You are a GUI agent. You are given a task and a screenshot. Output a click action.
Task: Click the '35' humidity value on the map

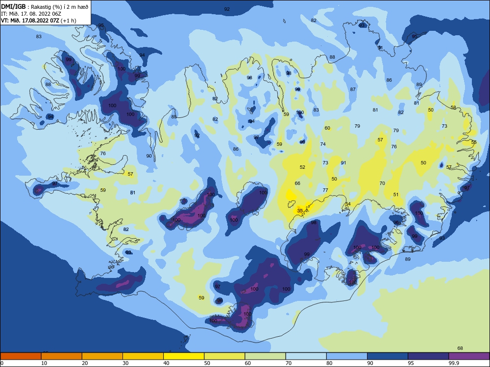tap(300, 210)
